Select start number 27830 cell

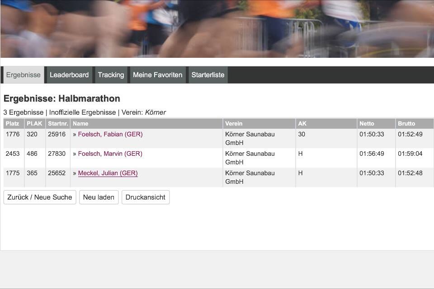(57, 154)
